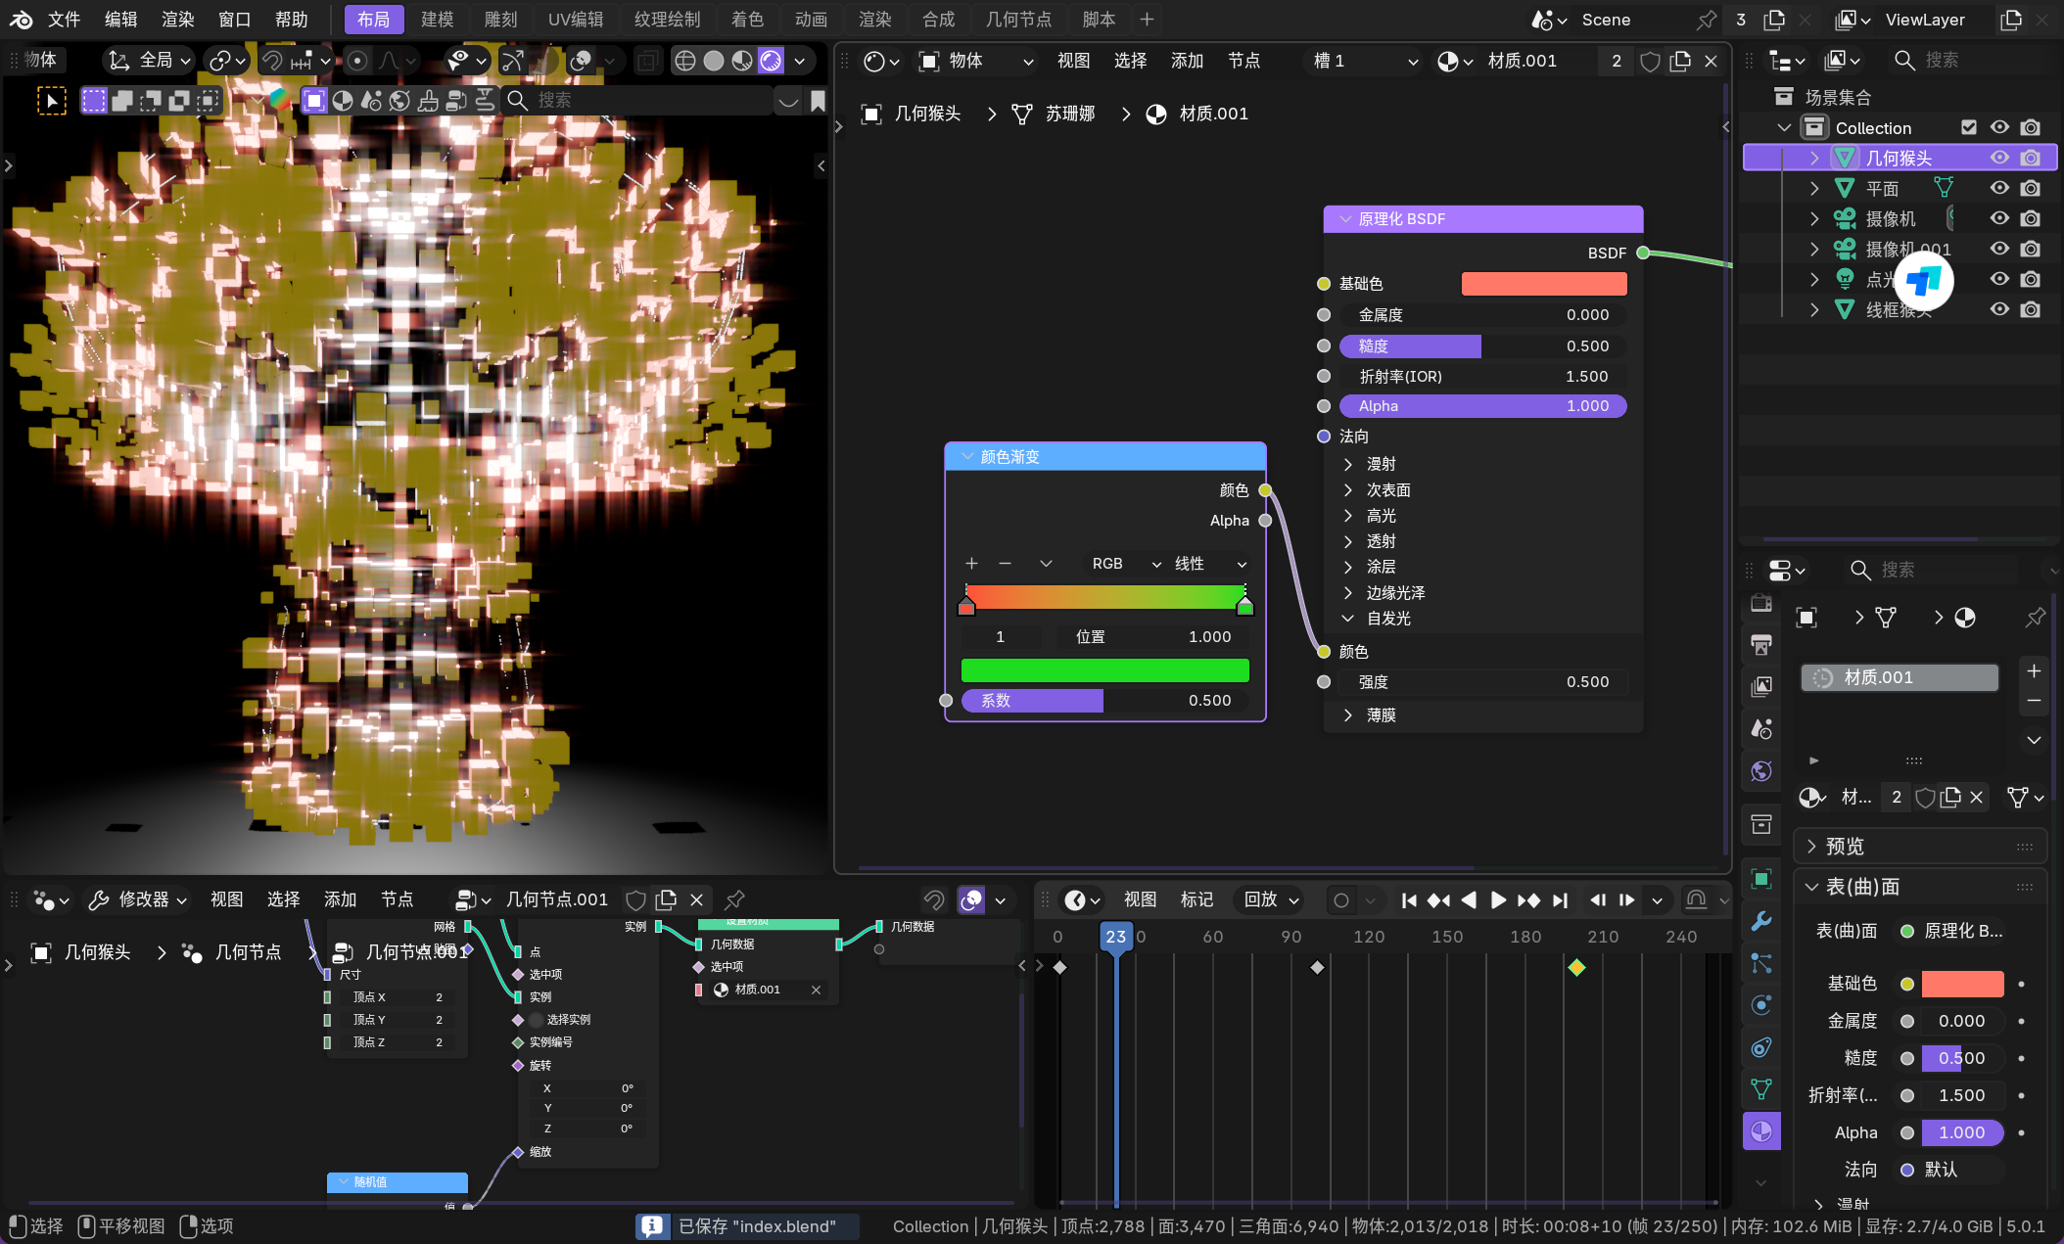This screenshot has height=1244, width=2064.
Task: Pin the geometry node tree
Action: click(x=734, y=899)
